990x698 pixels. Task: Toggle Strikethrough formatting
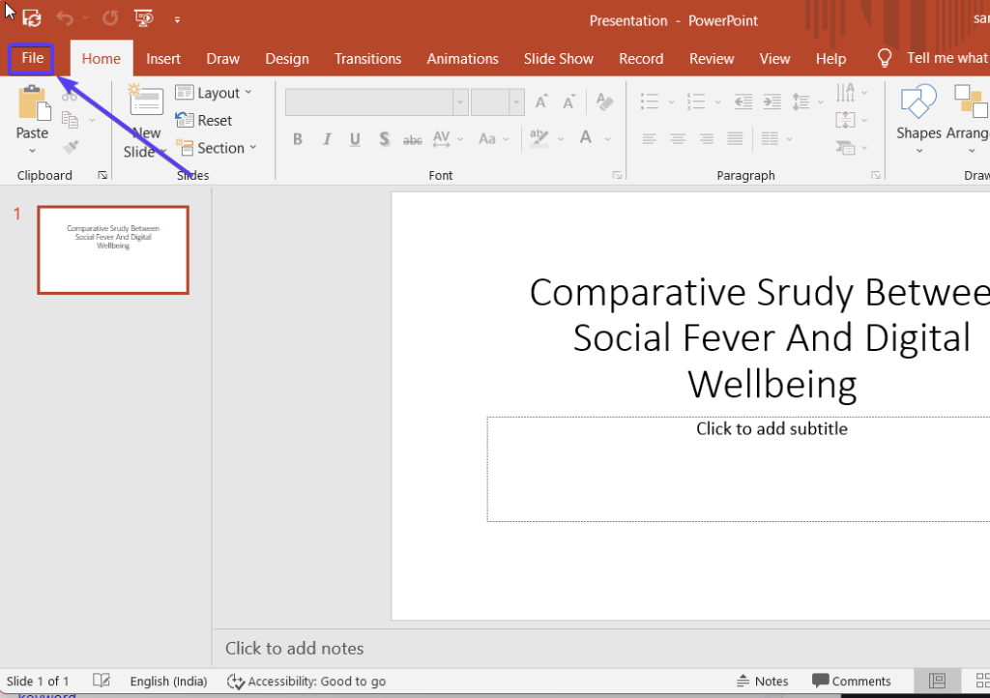point(412,139)
